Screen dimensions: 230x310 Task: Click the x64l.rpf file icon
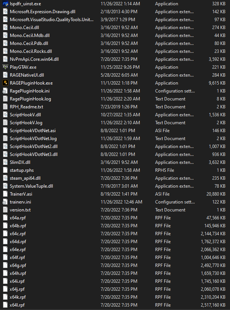[5, 305]
